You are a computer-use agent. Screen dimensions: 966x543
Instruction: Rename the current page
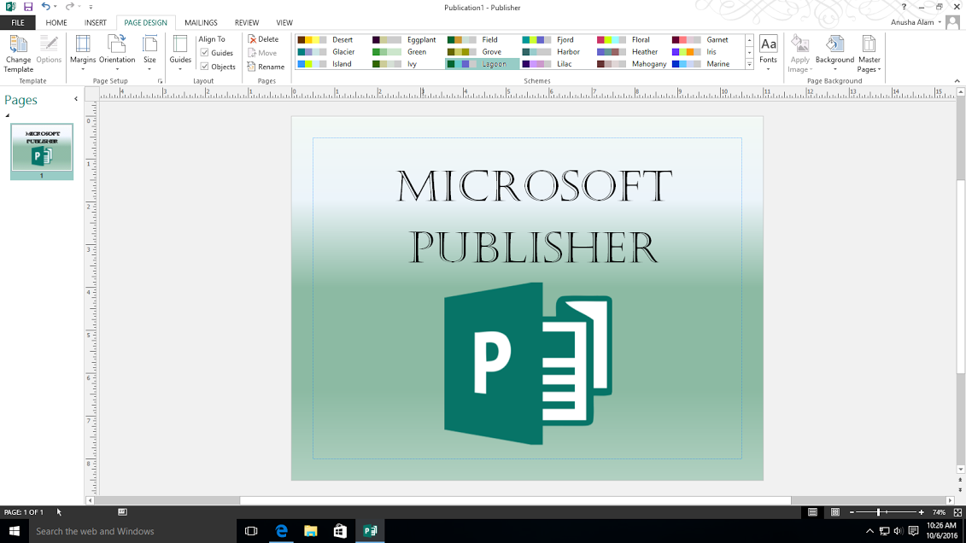tap(266, 67)
